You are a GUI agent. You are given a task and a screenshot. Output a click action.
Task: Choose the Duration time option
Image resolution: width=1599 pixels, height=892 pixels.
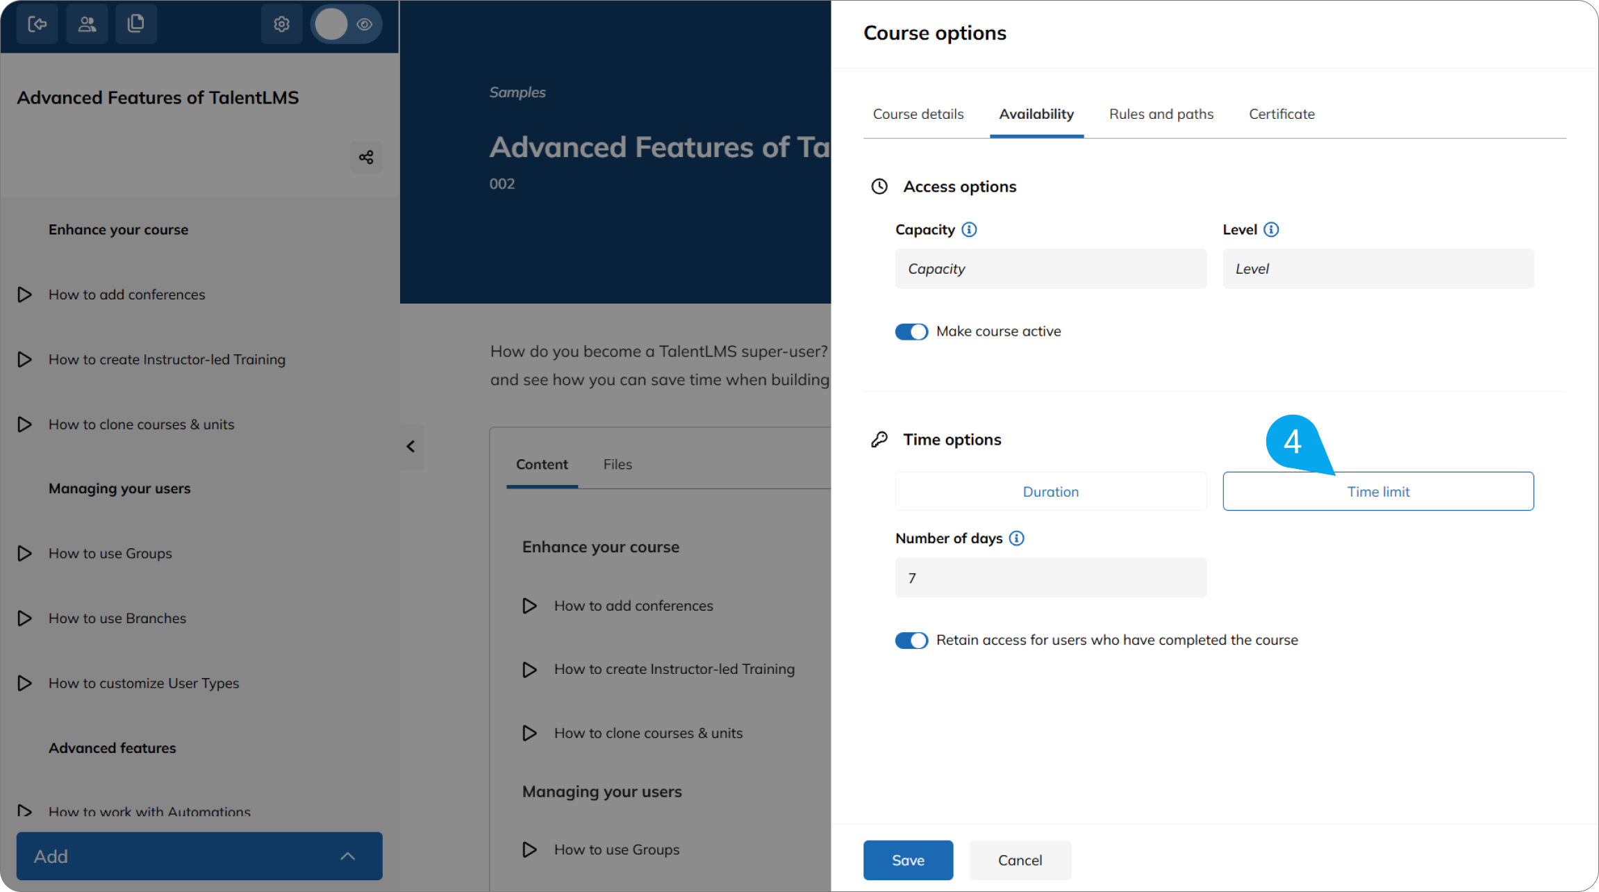[1051, 491]
